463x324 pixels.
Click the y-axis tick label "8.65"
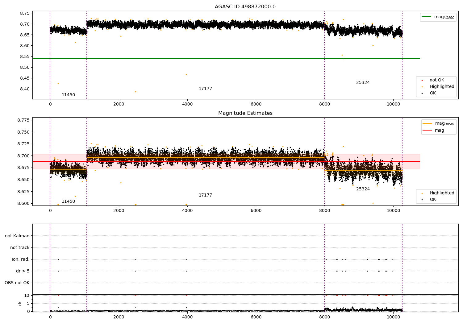[x=25, y=35]
